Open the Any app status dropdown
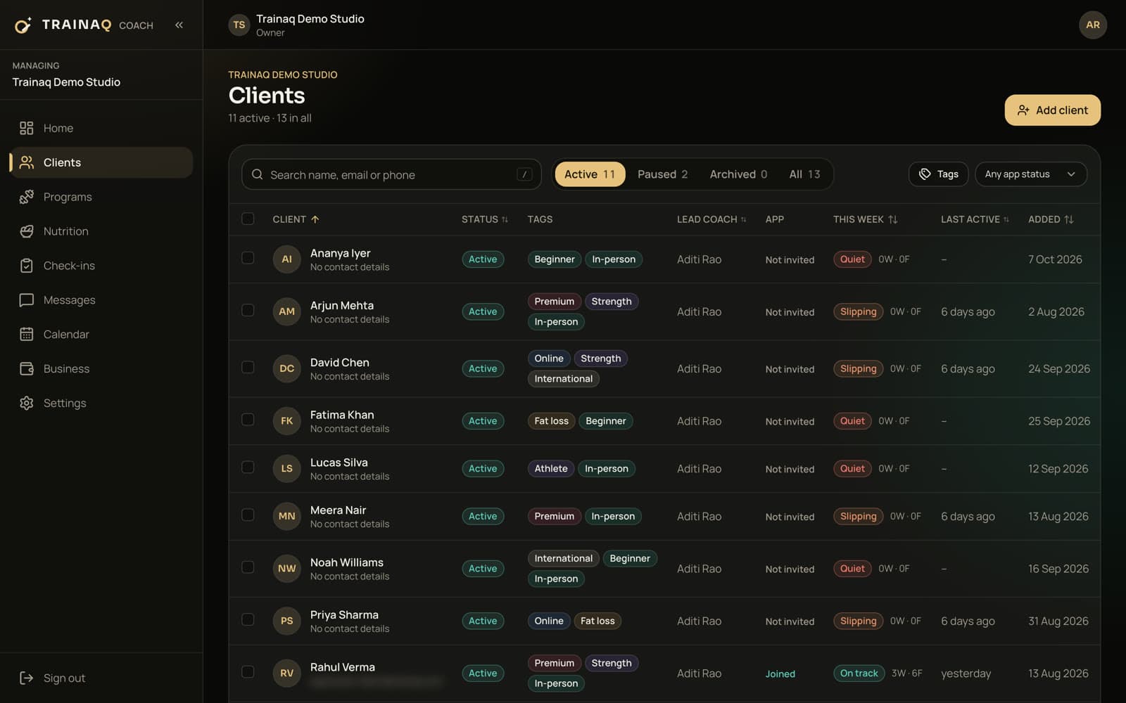The image size is (1126, 703). [1031, 174]
